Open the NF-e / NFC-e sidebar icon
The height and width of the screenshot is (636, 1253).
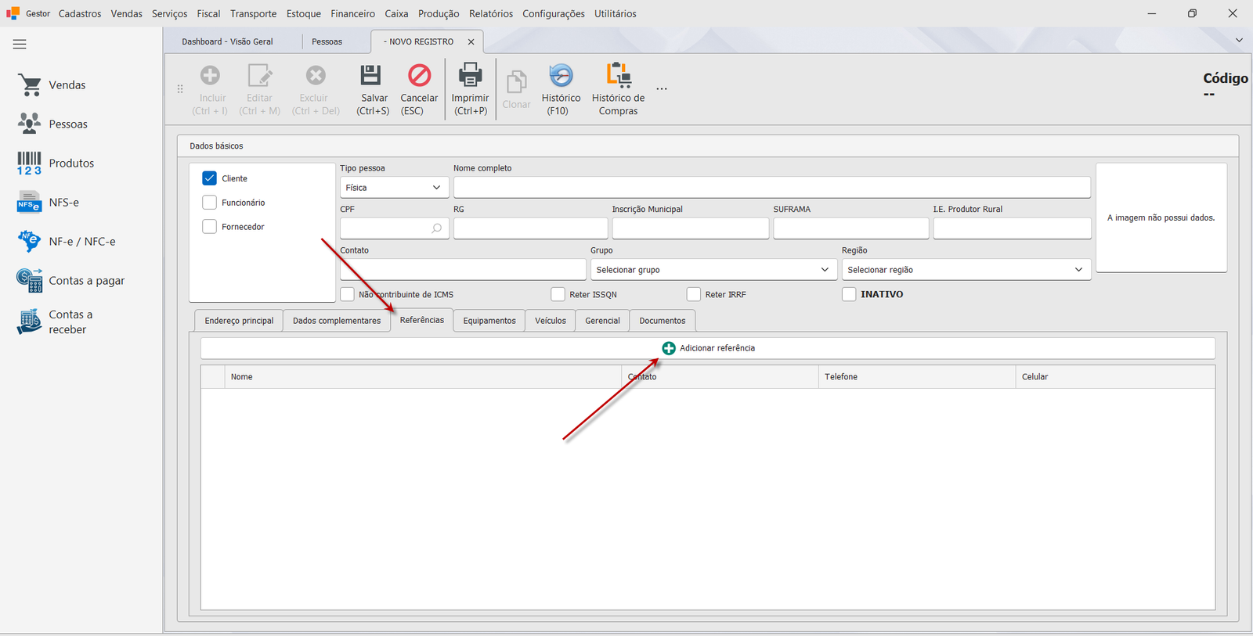(x=30, y=242)
